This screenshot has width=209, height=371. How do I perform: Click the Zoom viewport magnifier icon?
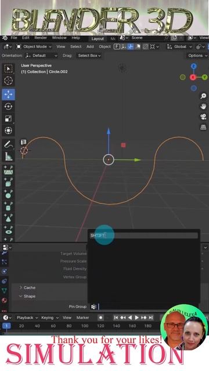coord(203,96)
